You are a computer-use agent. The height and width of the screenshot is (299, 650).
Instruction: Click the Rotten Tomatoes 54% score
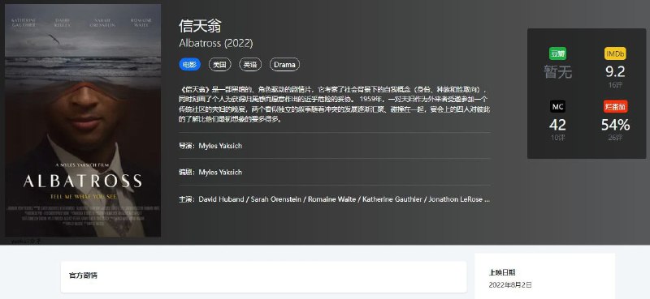pos(616,125)
